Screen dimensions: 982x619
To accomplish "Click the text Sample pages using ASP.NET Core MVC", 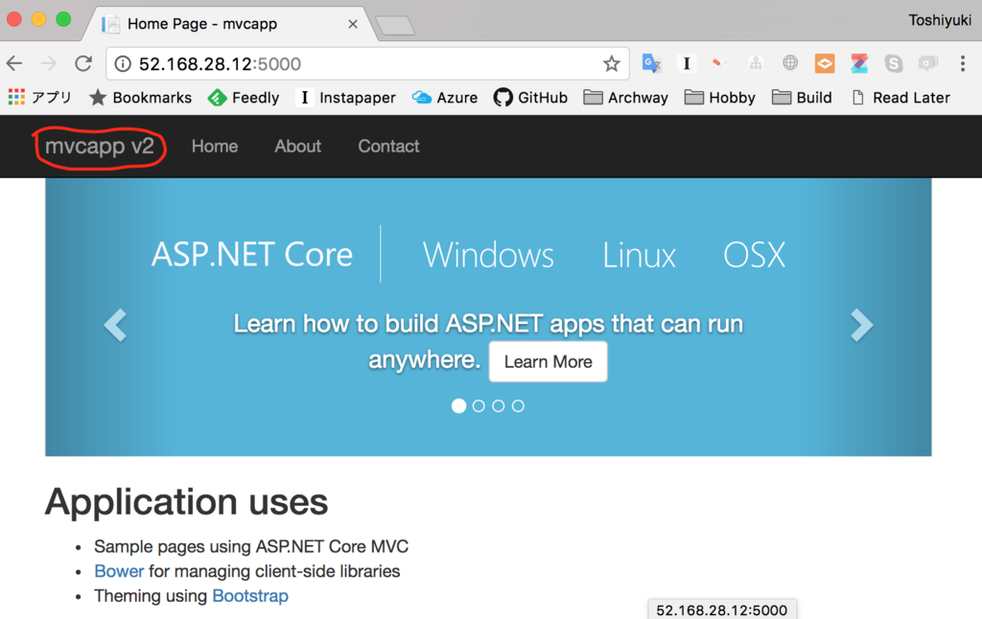I will [251, 546].
